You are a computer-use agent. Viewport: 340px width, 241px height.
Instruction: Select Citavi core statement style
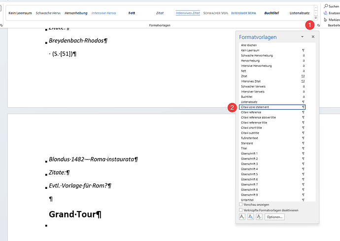272,107
